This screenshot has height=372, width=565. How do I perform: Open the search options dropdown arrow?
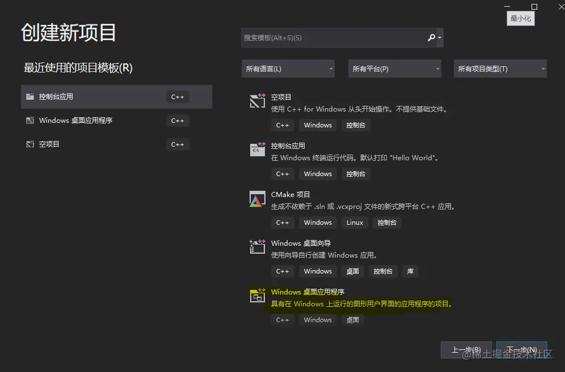(440, 37)
